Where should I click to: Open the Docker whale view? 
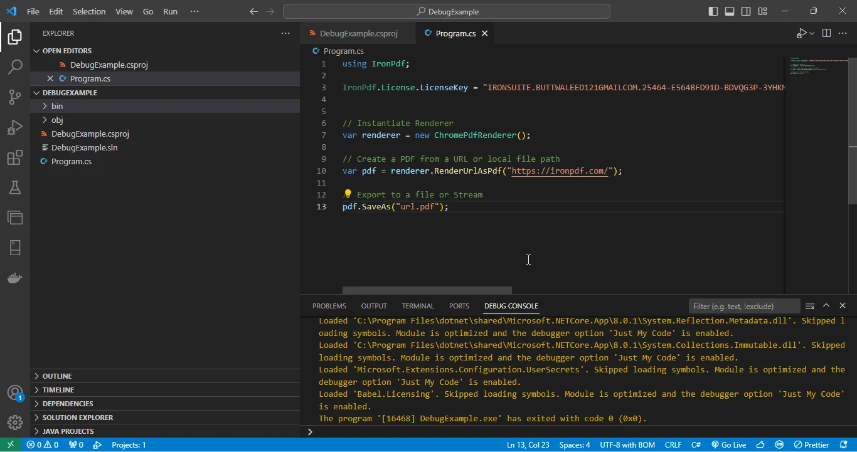pyautogui.click(x=15, y=278)
